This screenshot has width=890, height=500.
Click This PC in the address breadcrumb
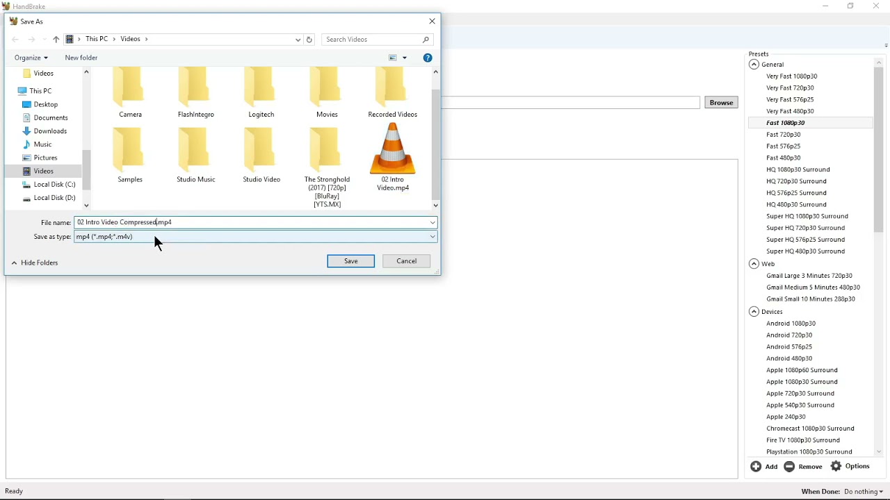coord(97,39)
